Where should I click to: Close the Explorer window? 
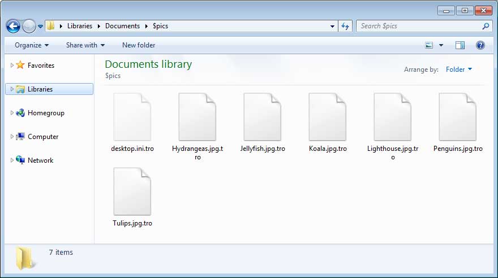(483, 11)
